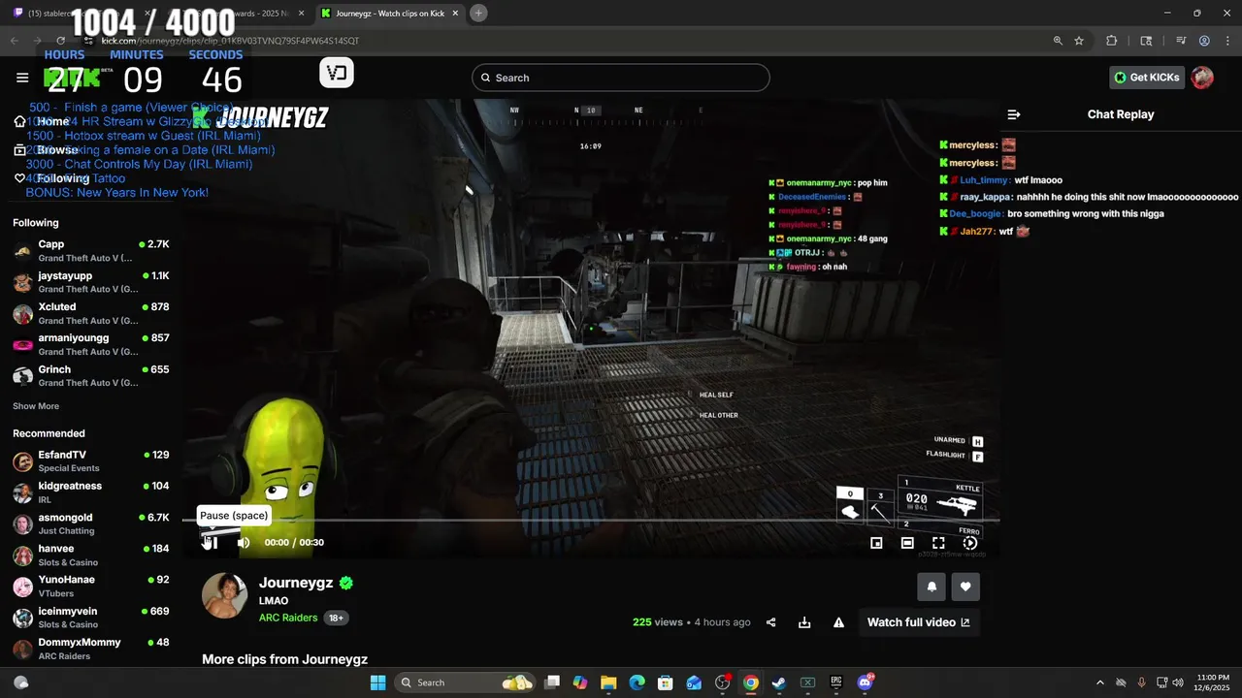Open the player playback settings icon

969,543
